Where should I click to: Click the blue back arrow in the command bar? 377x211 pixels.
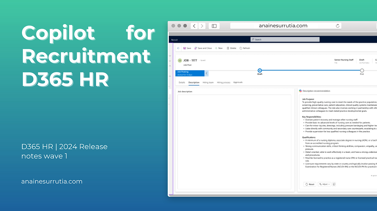(178, 48)
